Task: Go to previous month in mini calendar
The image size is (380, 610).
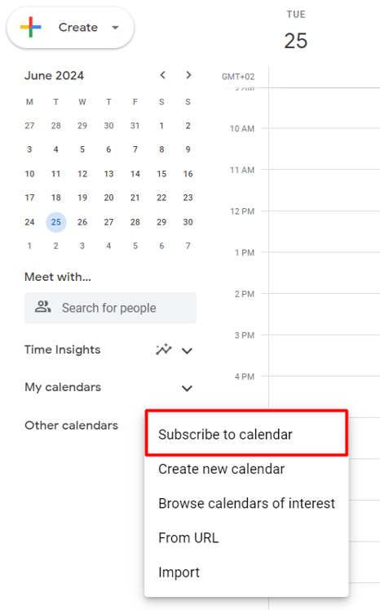Action: point(163,74)
